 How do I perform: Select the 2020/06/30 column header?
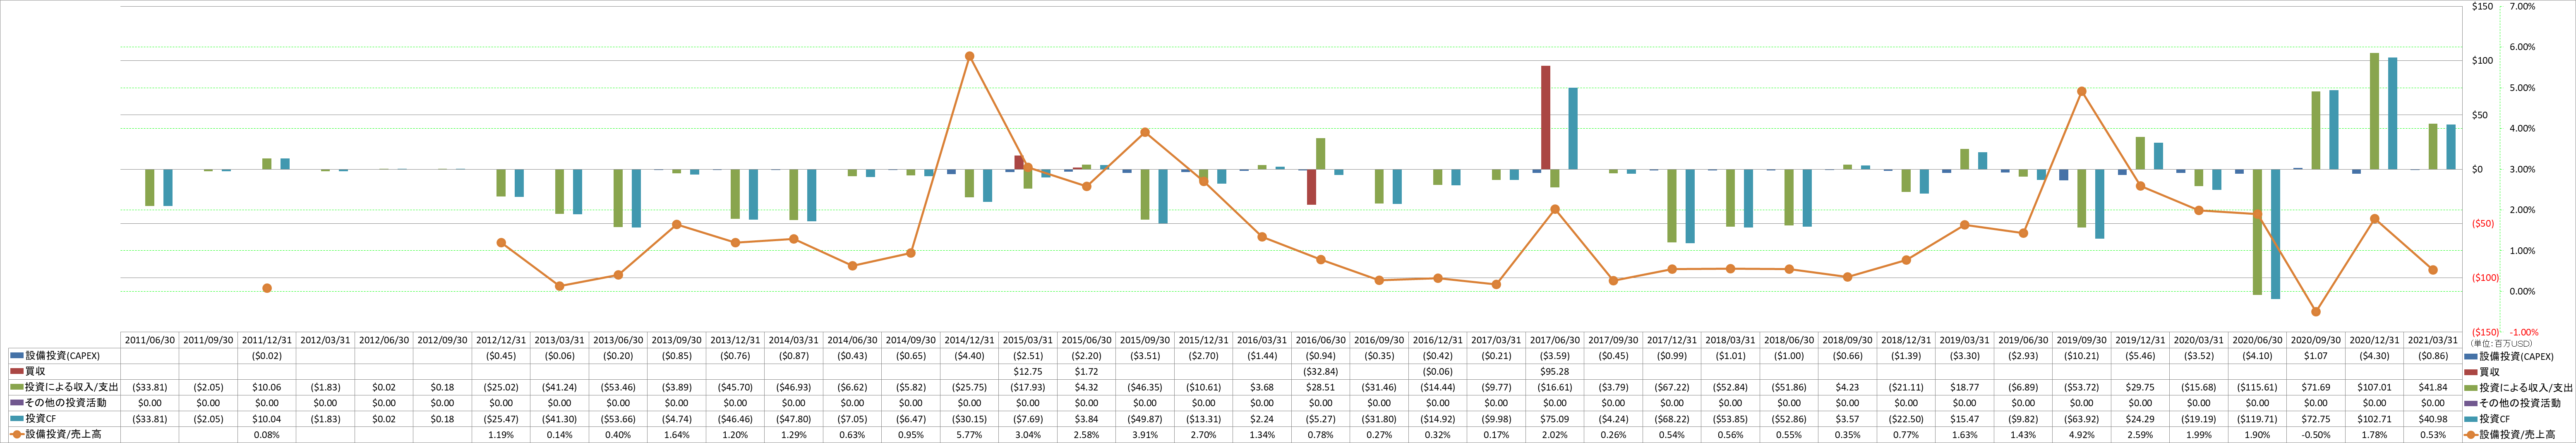[x=2256, y=340]
